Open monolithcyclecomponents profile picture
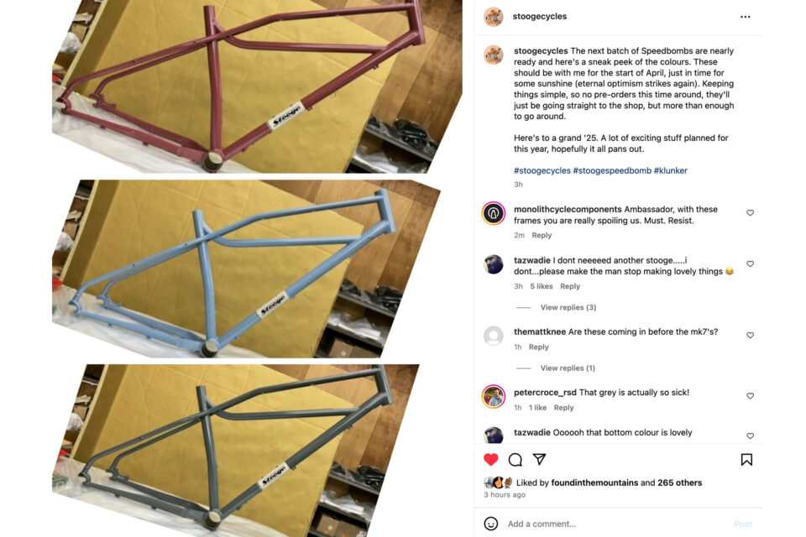 click(x=493, y=213)
